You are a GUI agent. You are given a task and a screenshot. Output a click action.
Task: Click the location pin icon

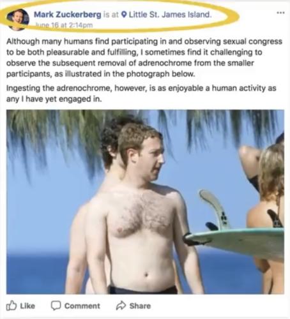124,15
